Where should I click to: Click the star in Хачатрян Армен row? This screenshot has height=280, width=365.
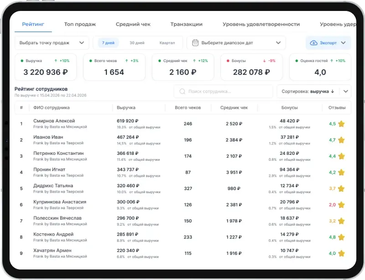click(x=341, y=254)
